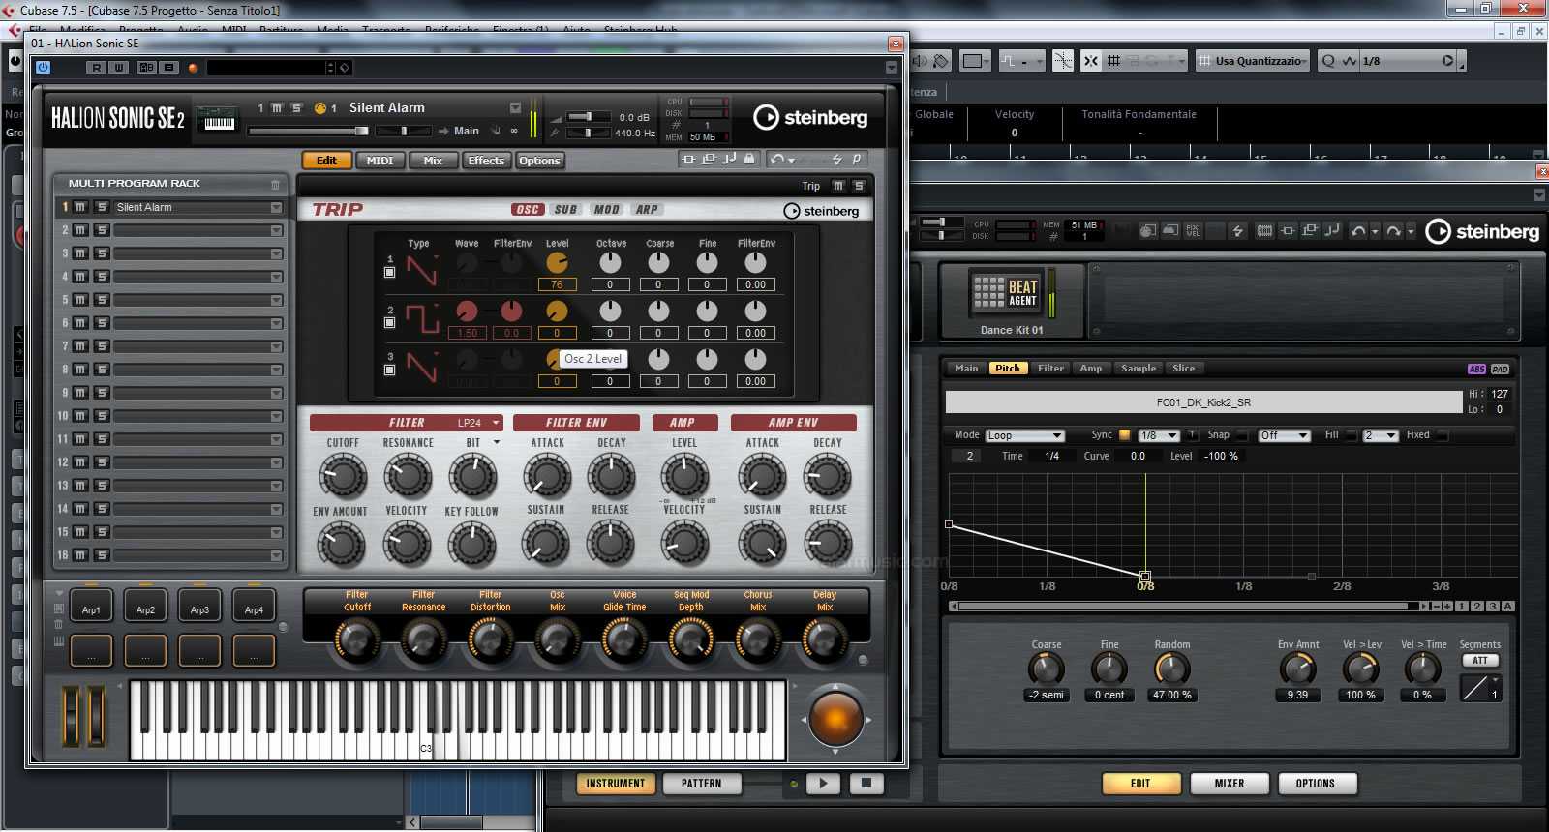Click the redo arrow in Beat Agent toolbar
Image resolution: width=1549 pixels, height=832 pixels.
[x=1393, y=230]
